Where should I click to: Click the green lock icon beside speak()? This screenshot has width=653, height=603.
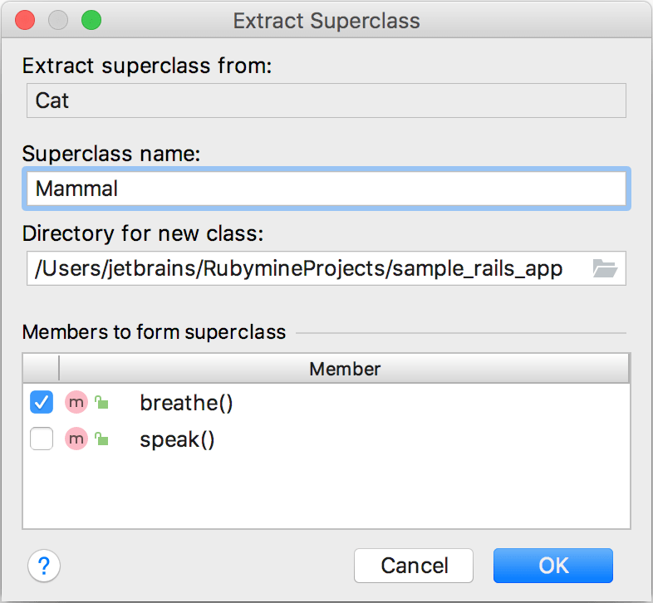point(101,439)
